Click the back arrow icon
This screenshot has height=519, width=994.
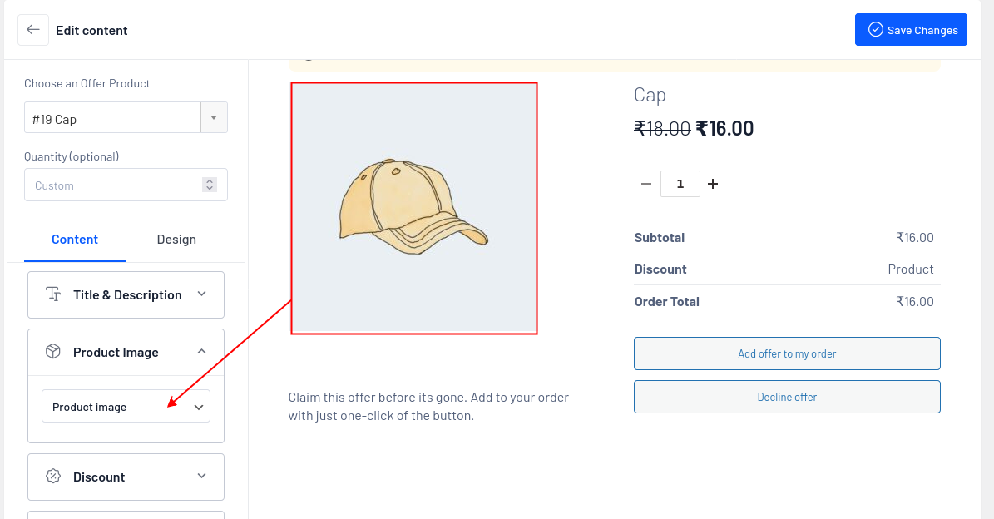click(33, 30)
